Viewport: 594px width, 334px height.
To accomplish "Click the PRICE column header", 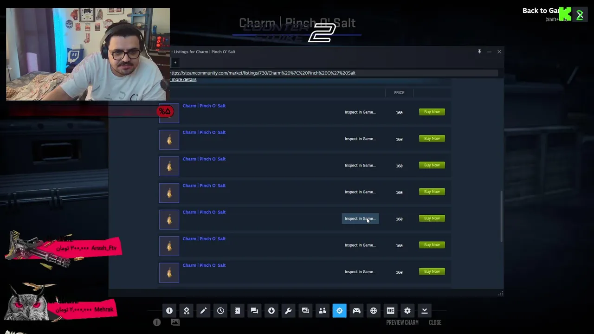I will pyautogui.click(x=399, y=93).
